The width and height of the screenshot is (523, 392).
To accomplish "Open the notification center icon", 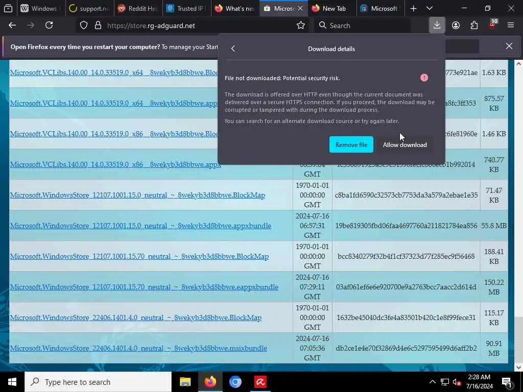I will [507, 382].
